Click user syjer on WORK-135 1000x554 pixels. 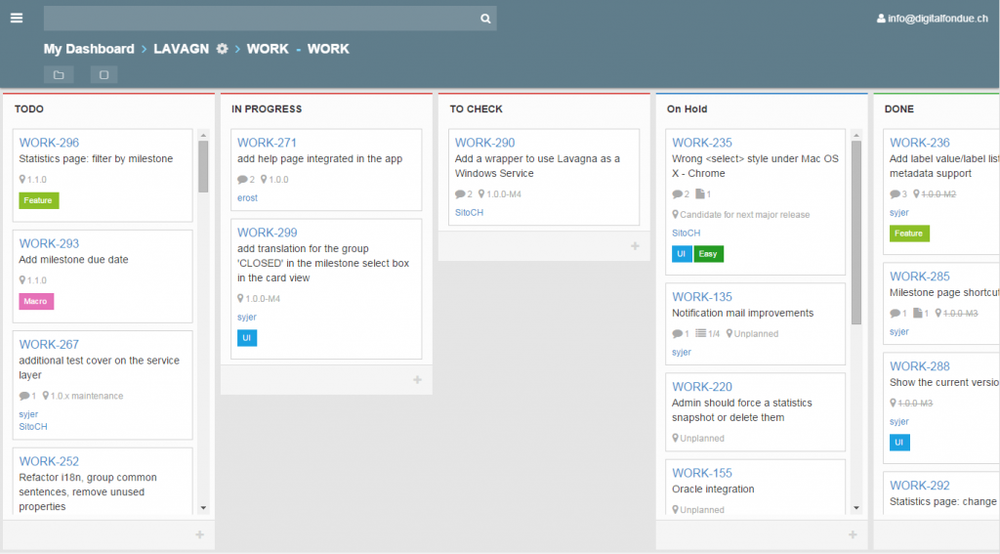[682, 352]
